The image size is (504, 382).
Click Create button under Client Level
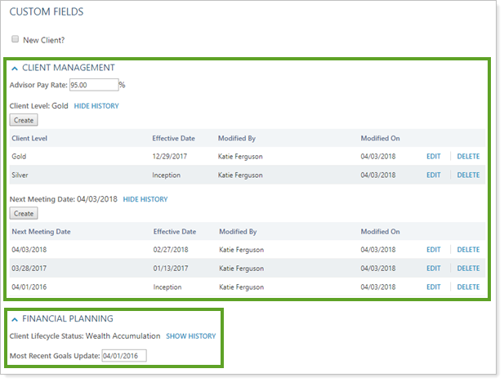(24, 120)
